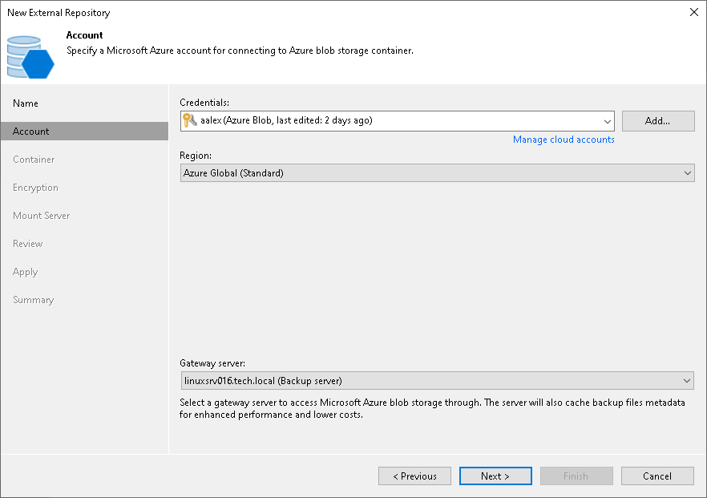
Task: Select the Mount Server step
Action: click(x=42, y=216)
